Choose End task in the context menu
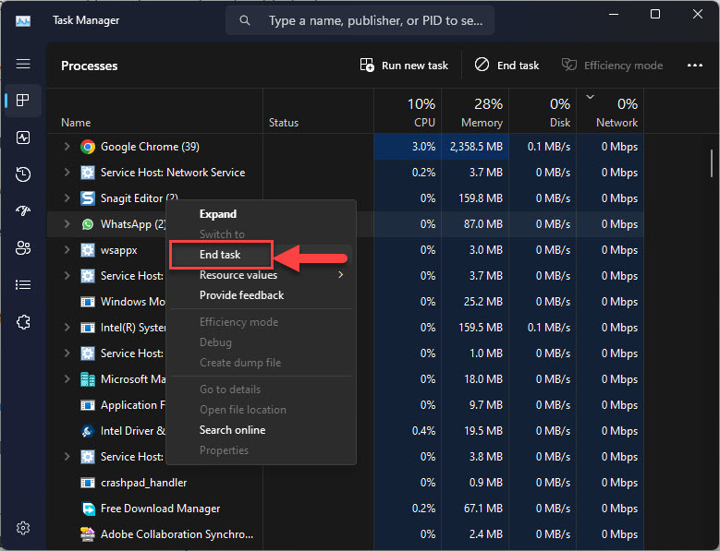This screenshot has height=551, width=720. pos(261,255)
